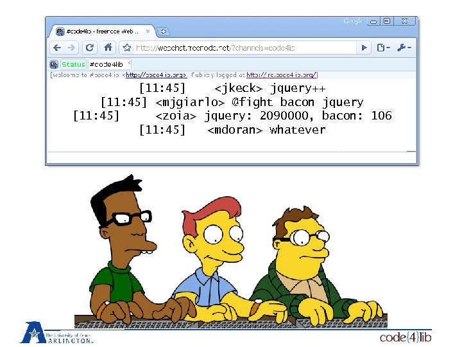Screen dimensions: 462x347
Task: Click the mjgiarlo @fight bacon jquery message
Action: click(x=232, y=102)
